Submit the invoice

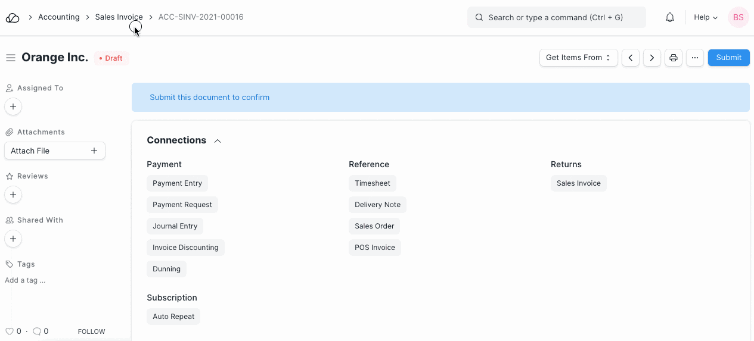pos(728,58)
